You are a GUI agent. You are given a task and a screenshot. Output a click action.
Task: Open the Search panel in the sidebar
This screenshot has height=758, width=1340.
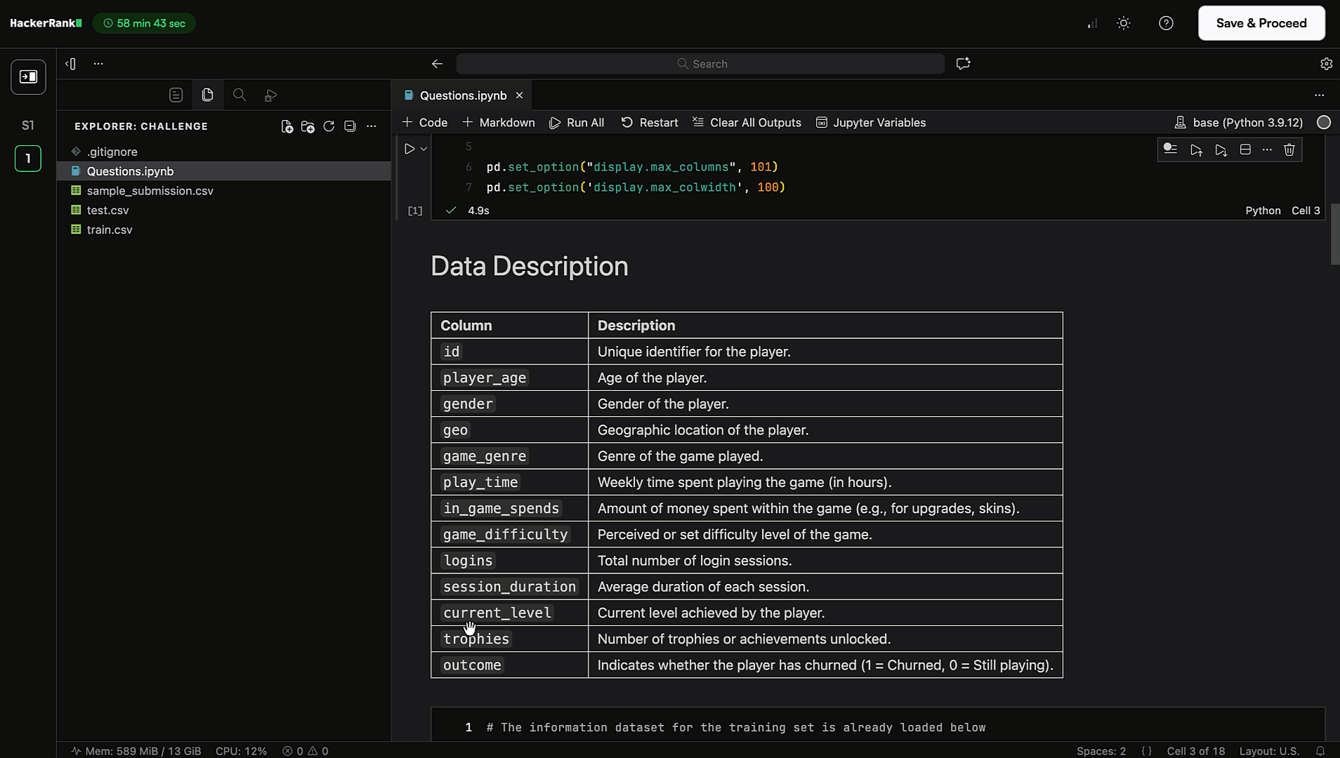pyautogui.click(x=239, y=95)
